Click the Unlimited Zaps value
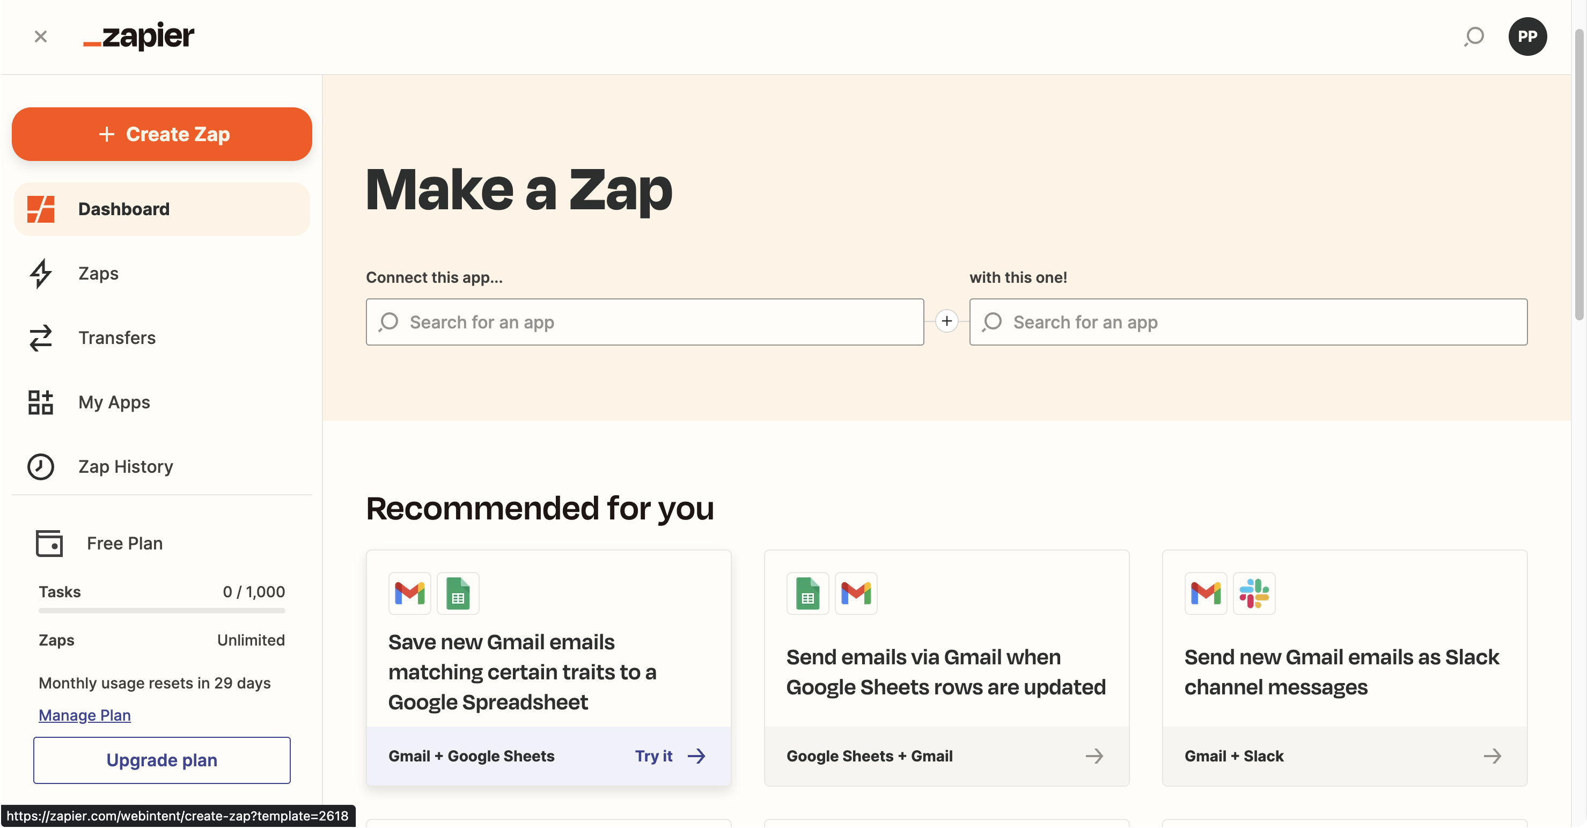This screenshot has width=1587, height=828. 251,641
